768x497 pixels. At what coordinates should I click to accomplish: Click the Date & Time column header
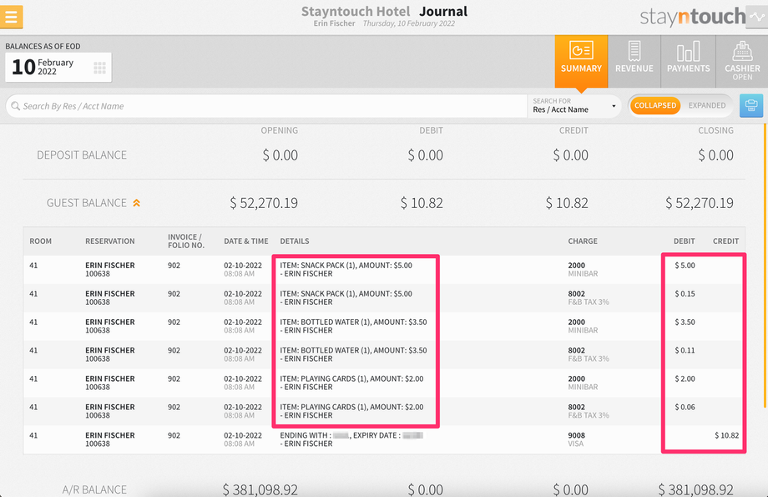[246, 241]
